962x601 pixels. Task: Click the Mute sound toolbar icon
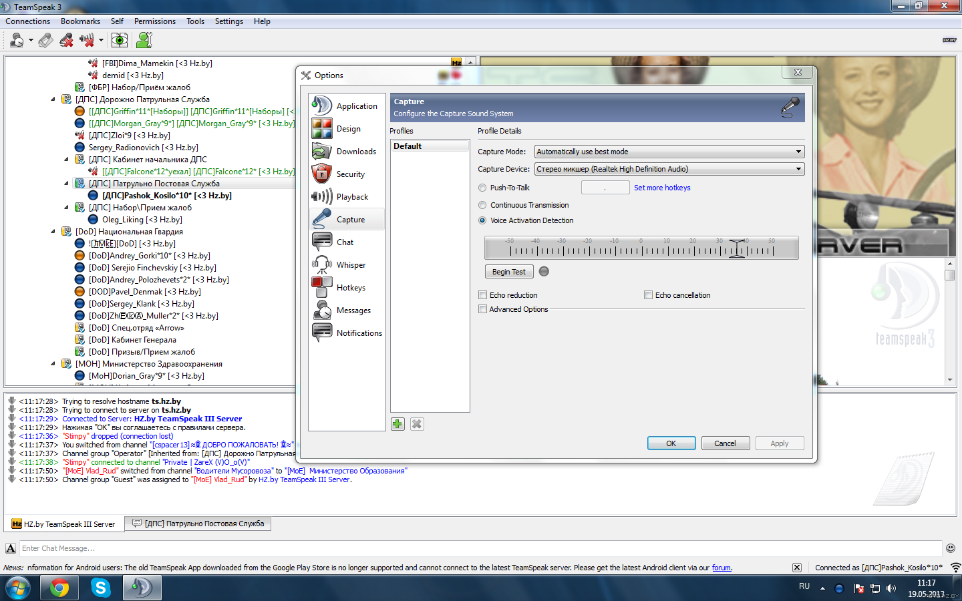(87, 40)
